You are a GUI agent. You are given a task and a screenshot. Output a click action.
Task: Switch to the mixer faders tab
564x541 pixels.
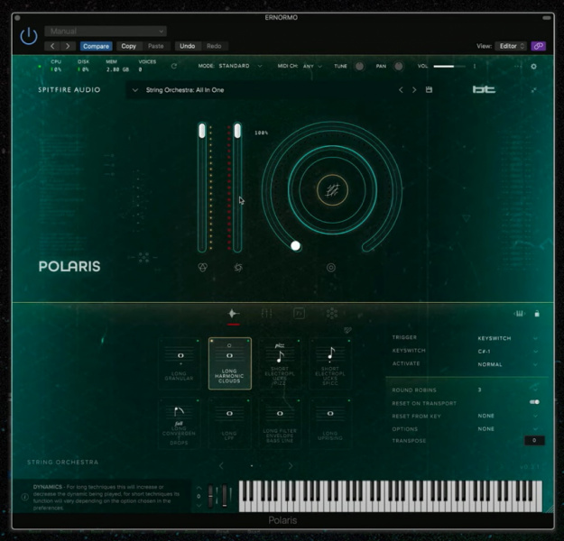[266, 314]
